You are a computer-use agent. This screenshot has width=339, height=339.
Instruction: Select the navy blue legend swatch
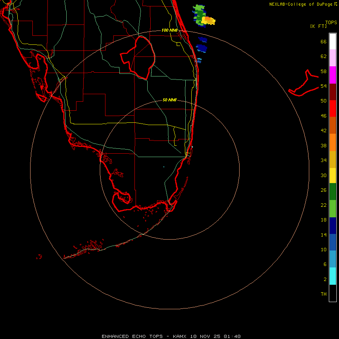(x=333, y=226)
